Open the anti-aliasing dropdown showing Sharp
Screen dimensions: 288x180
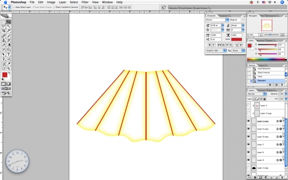[238, 50]
